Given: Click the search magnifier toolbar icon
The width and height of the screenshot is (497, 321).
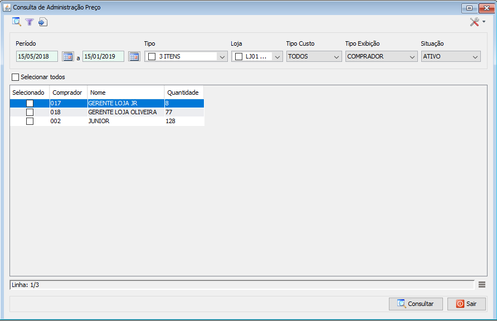Looking at the screenshot, I should (x=17, y=22).
